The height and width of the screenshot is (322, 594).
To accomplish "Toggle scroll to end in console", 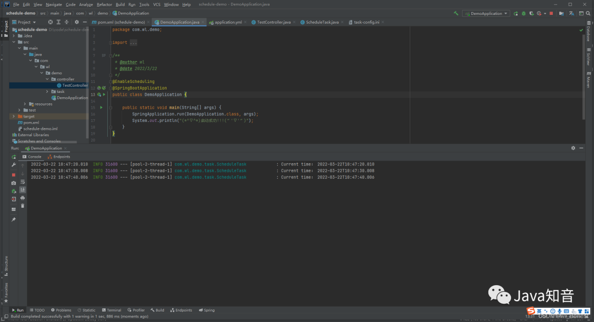I will pos(23,190).
